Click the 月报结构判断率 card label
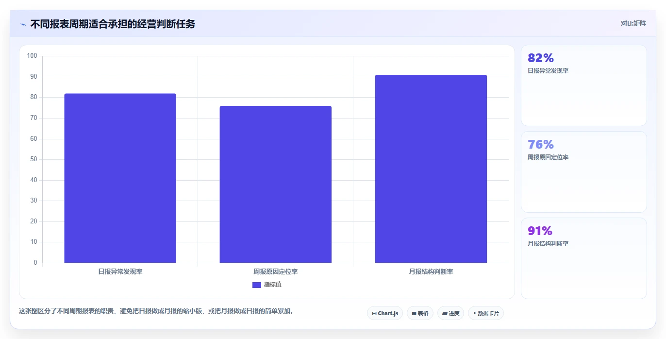The image size is (666, 339). click(x=548, y=244)
